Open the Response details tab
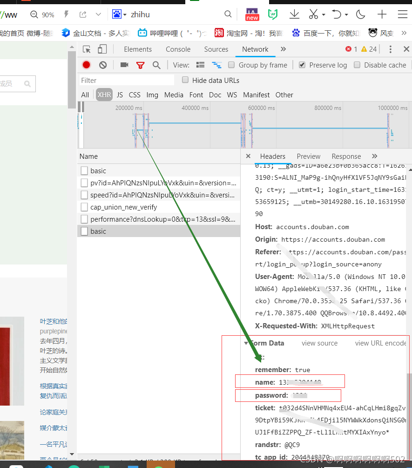Image resolution: width=412 pixels, height=468 pixels. (x=346, y=156)
